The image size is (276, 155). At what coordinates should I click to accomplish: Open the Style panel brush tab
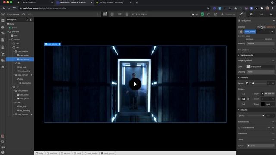pyautogui.click(x=241, y=14)
